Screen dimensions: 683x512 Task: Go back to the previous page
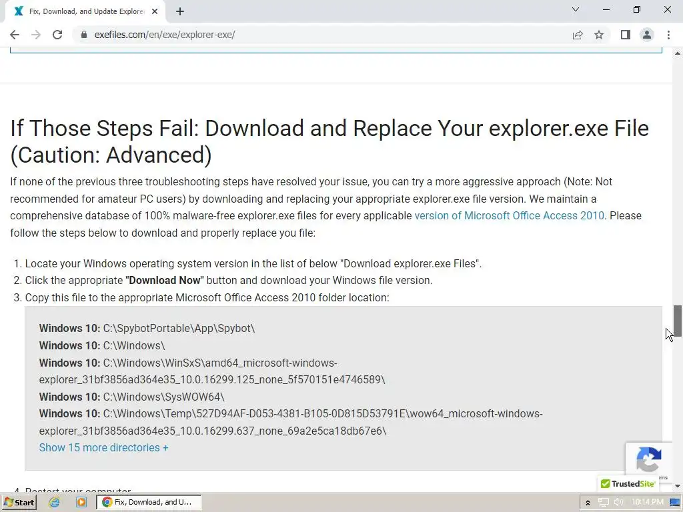[x=15, y=35]
